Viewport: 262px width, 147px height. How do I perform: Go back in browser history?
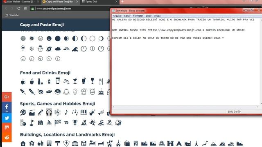tap(6, 8)
